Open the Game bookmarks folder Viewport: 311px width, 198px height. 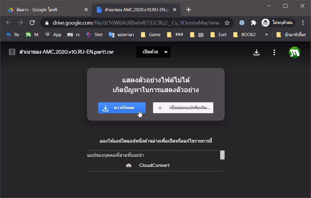pyautogui.click(x=151, y=35)
